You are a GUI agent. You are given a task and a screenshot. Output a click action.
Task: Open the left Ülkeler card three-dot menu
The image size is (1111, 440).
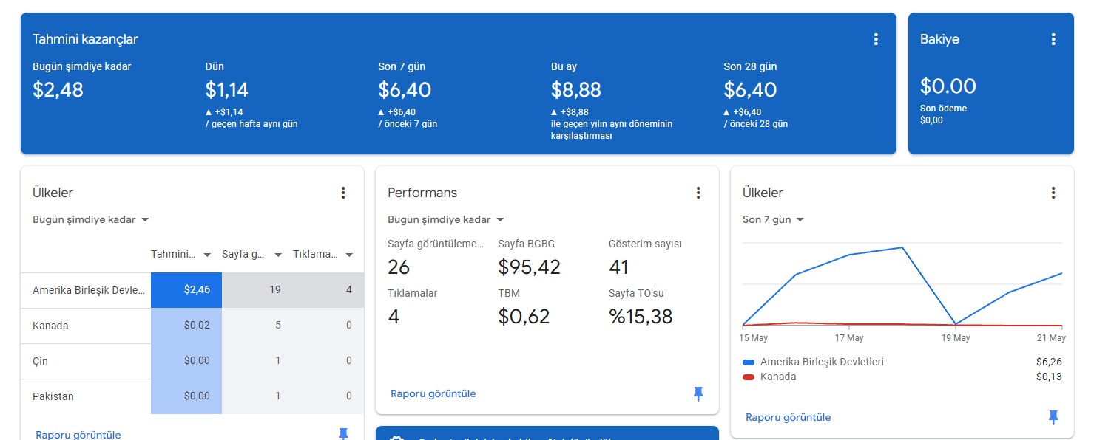click(x=343, y=193)
